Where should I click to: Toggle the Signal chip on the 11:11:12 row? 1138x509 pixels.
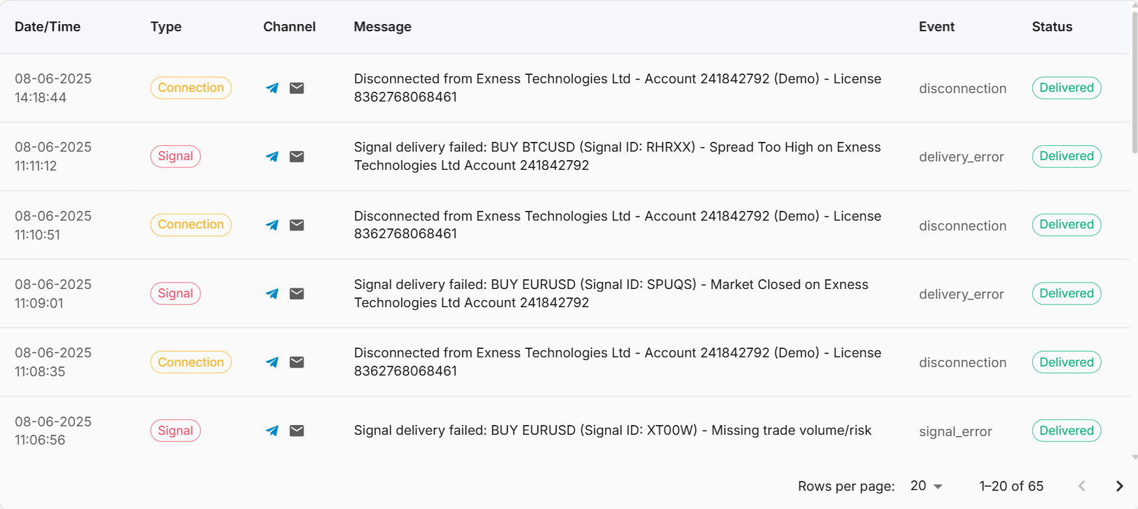(175, 156)
